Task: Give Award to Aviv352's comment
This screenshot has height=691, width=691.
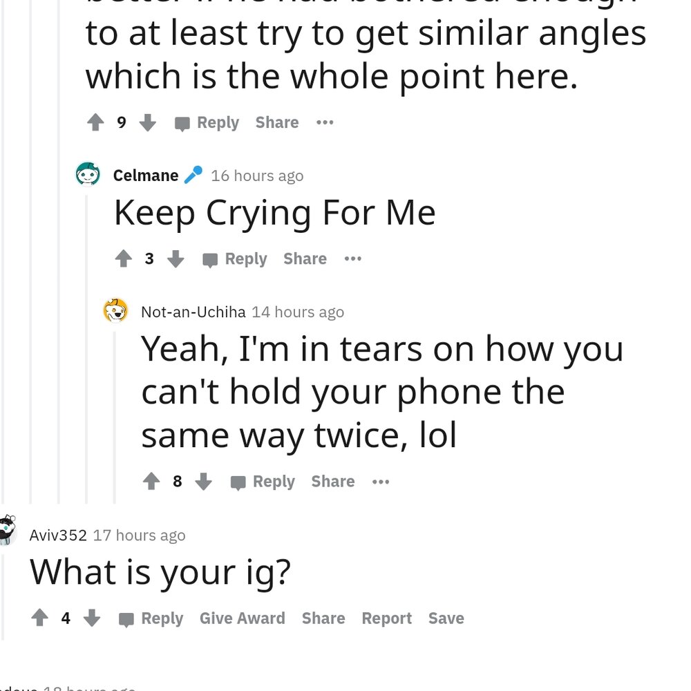Action: (242, 618)
